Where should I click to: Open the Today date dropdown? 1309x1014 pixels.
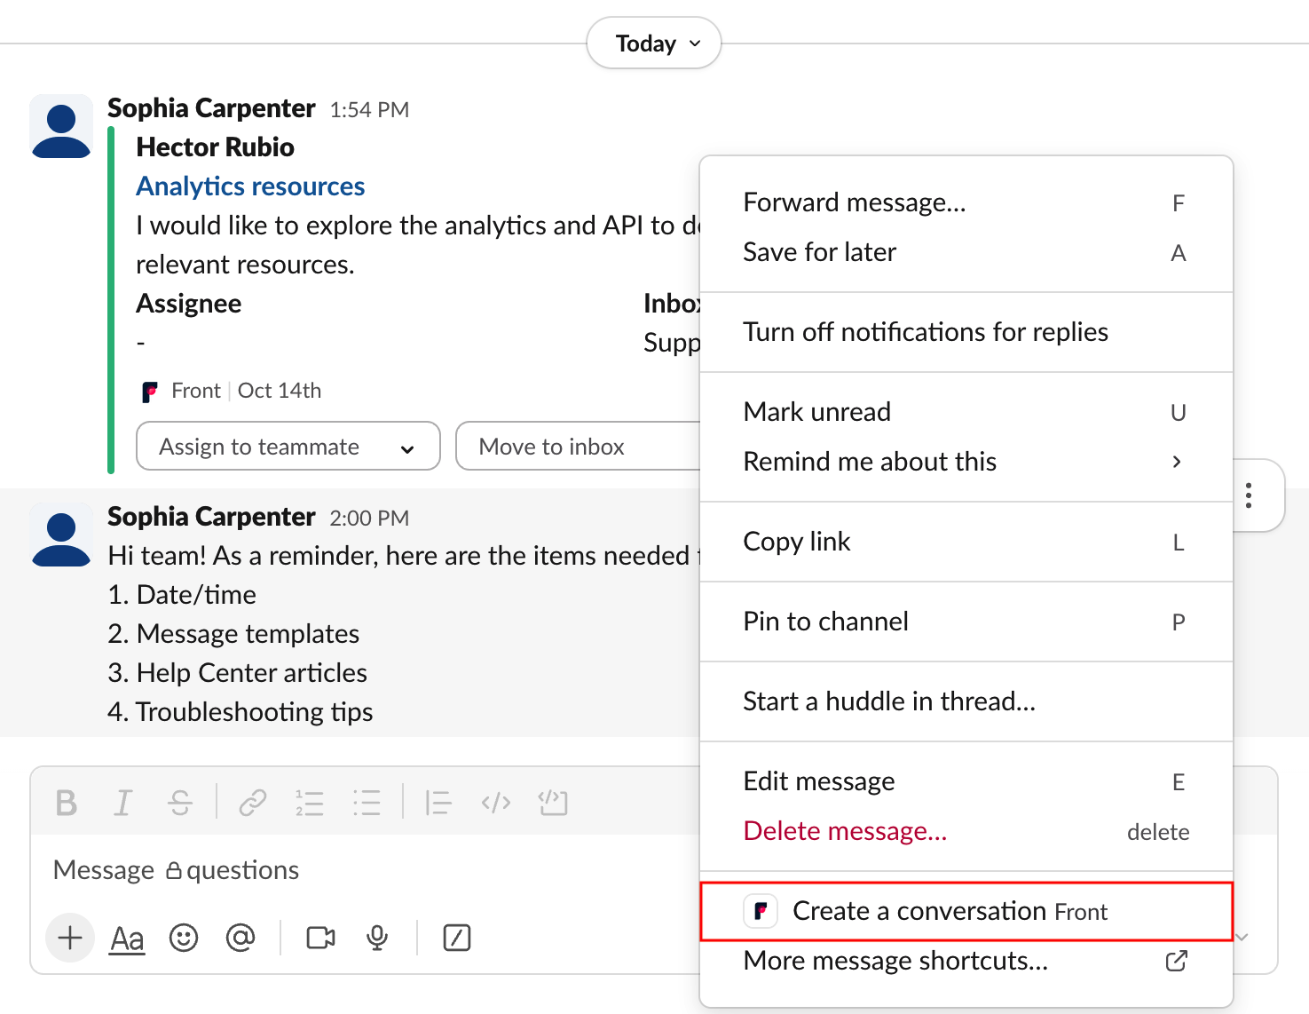pos(654,44)
